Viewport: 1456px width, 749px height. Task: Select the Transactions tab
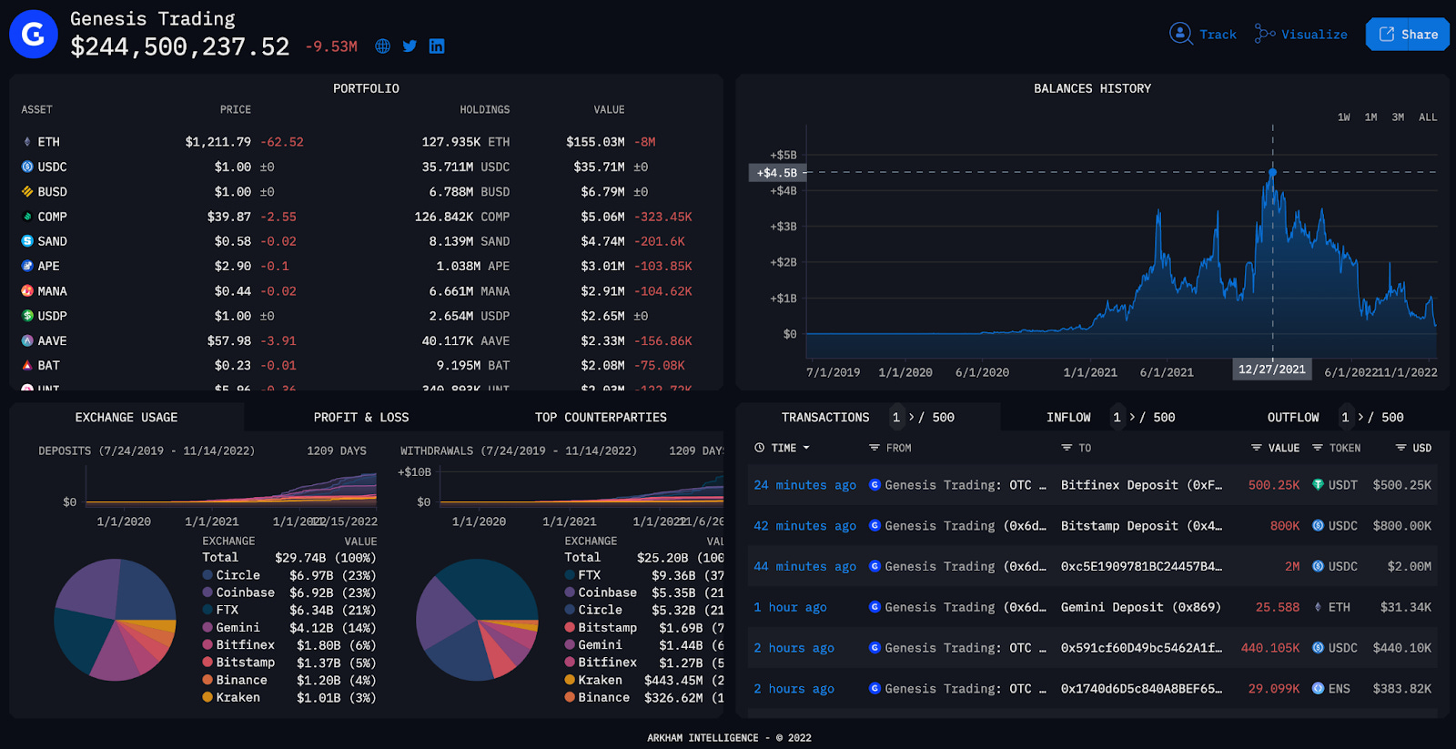(825, 417)
